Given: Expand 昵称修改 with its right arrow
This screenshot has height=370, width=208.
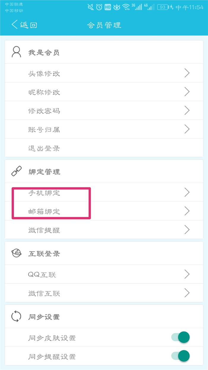Looking at the screenshot, I should point(187,92).
